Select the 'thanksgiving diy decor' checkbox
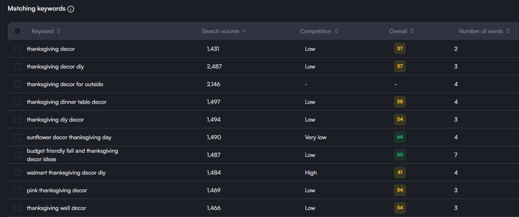This screenshot has width=519, height=217. [x=17, y=120]
